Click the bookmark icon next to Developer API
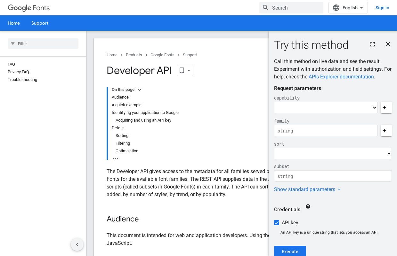The height and width of the screenshot is (256, 397). [x=182, y=70]
